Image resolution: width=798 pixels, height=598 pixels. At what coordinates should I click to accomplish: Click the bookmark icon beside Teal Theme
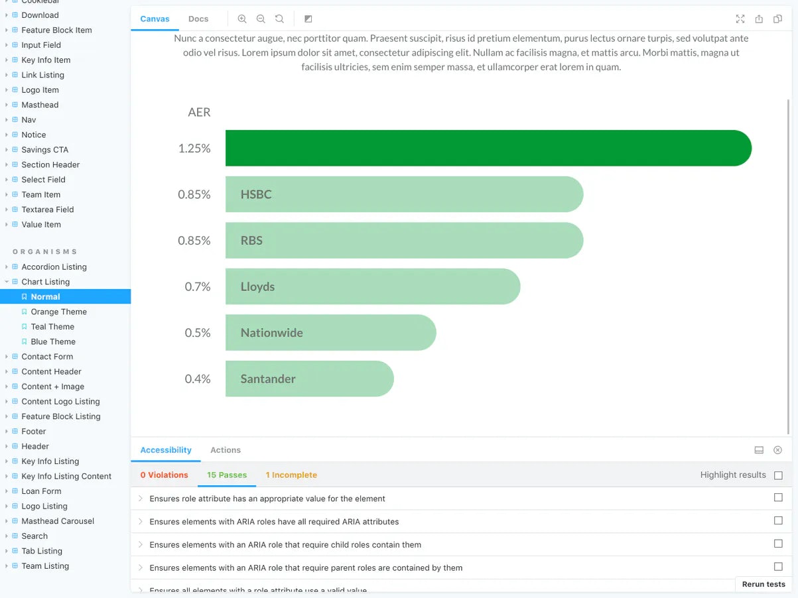(x=25, y=327)
